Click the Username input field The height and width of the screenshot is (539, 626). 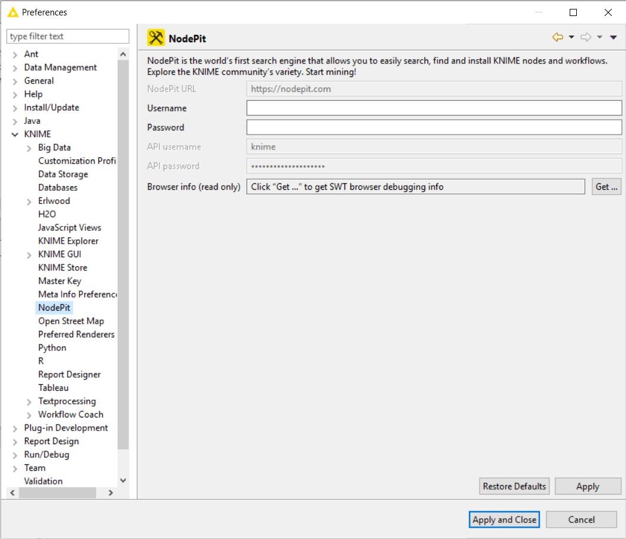tap(433, 108)
